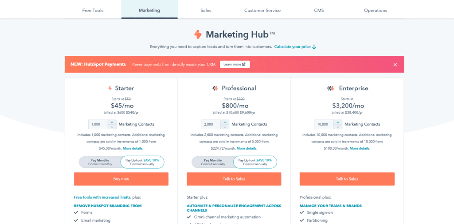Dismiss the HubSpot Payments banner with the X
Image resolution: width=454 pixels, height=224 pixels.
click(395, 65)
